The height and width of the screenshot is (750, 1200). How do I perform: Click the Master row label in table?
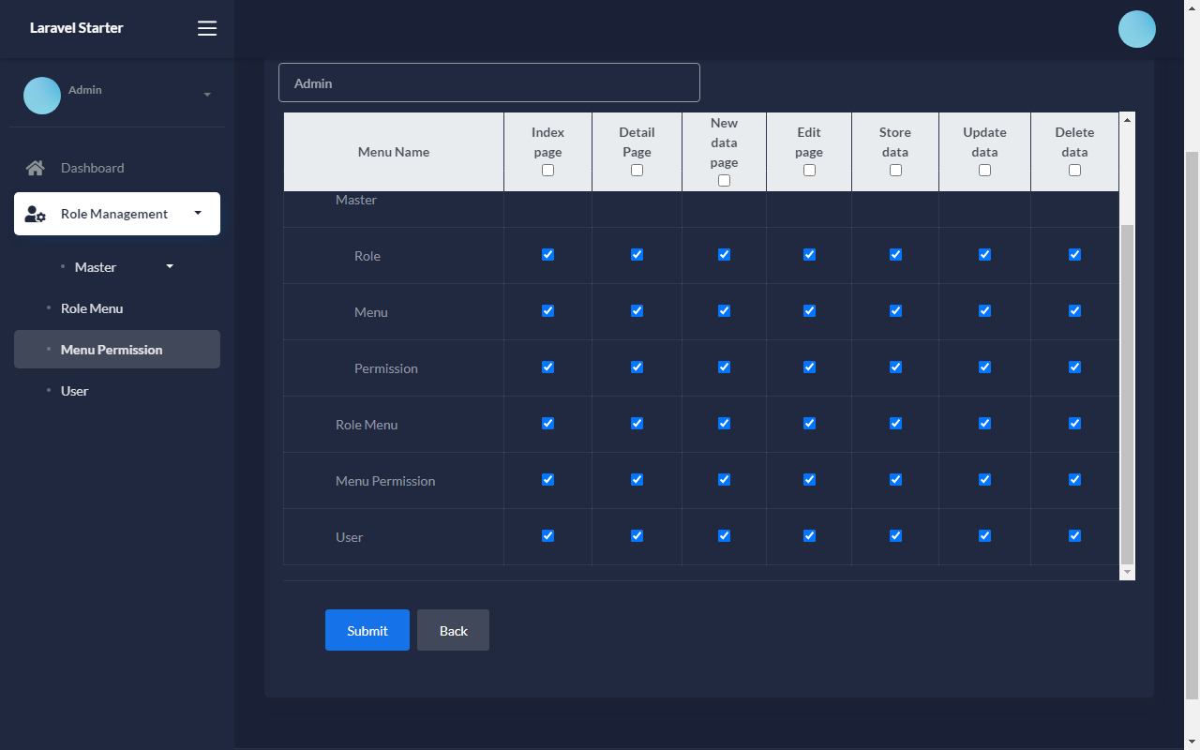[356, 200]
